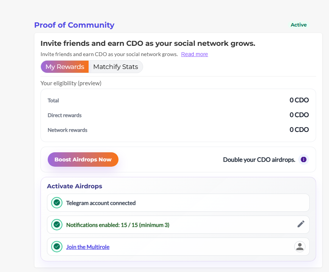The width and height of the screenshot is (329, 272).
Task: Click the Total rewards label
Action: (53, 100)
